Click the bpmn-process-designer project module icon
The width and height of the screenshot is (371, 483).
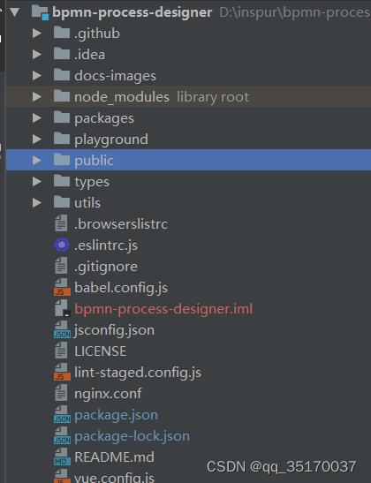[41, 12]
